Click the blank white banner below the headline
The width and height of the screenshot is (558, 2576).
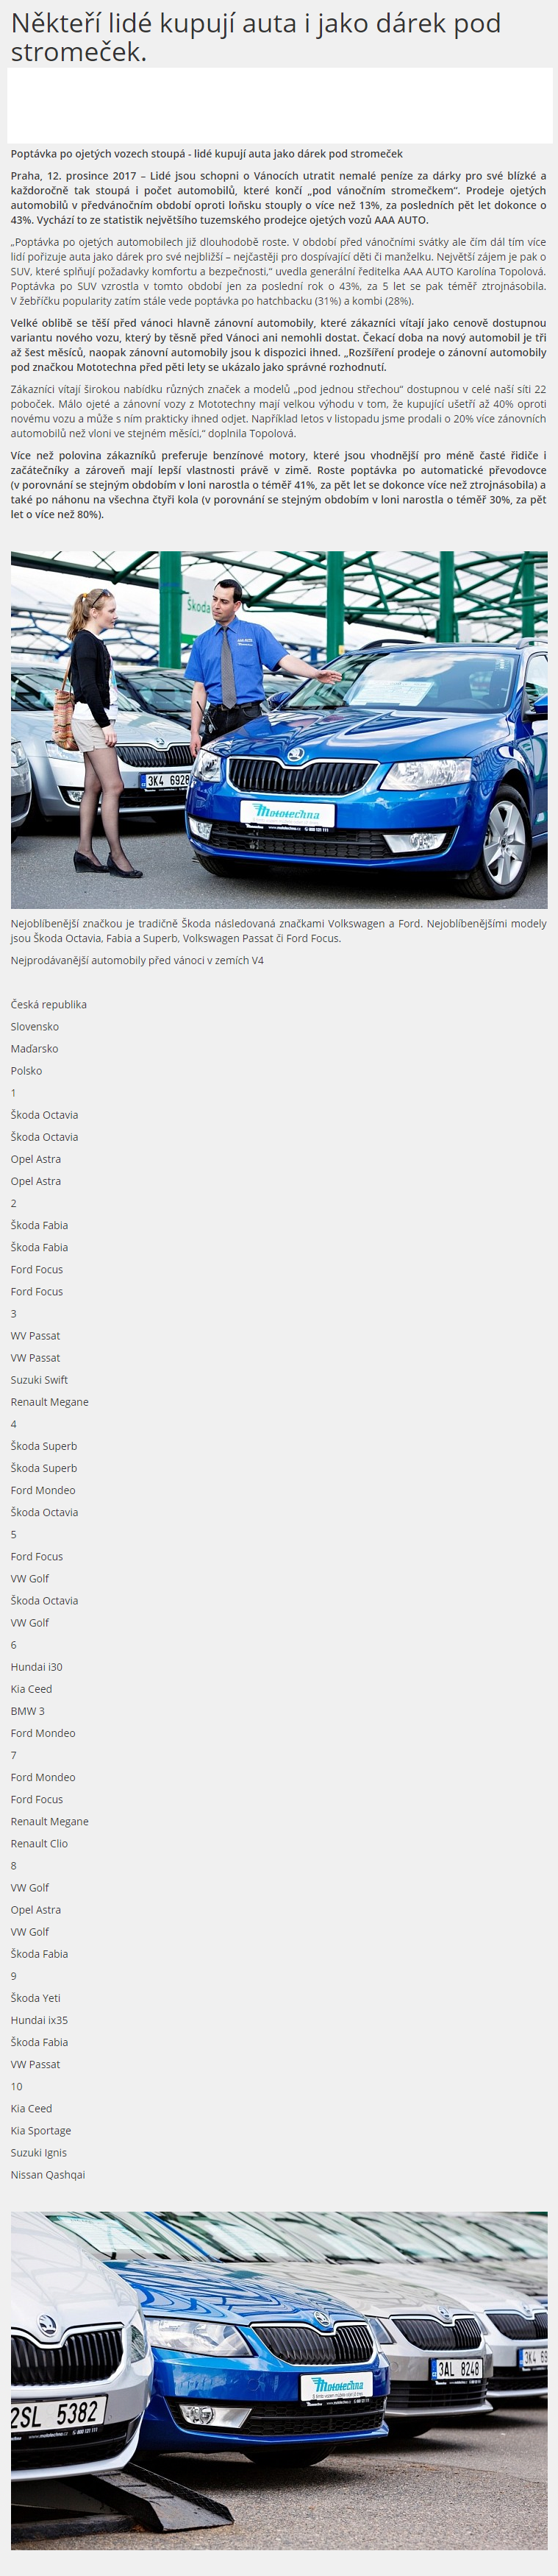click(x=279, y=105)
